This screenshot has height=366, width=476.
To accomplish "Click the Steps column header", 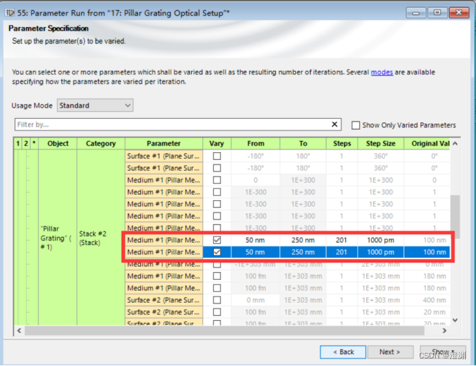I will click(342, 144).
